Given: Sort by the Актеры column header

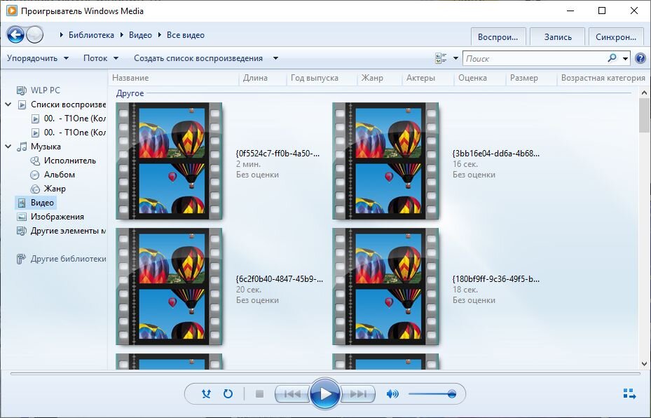Looking at the screenshot, I should 428,78.
